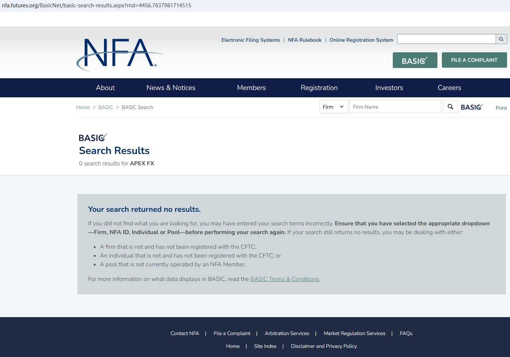Click the top site search text box
Image resolution: width=510 pixels, height=357 pixels.
point(447,39)
